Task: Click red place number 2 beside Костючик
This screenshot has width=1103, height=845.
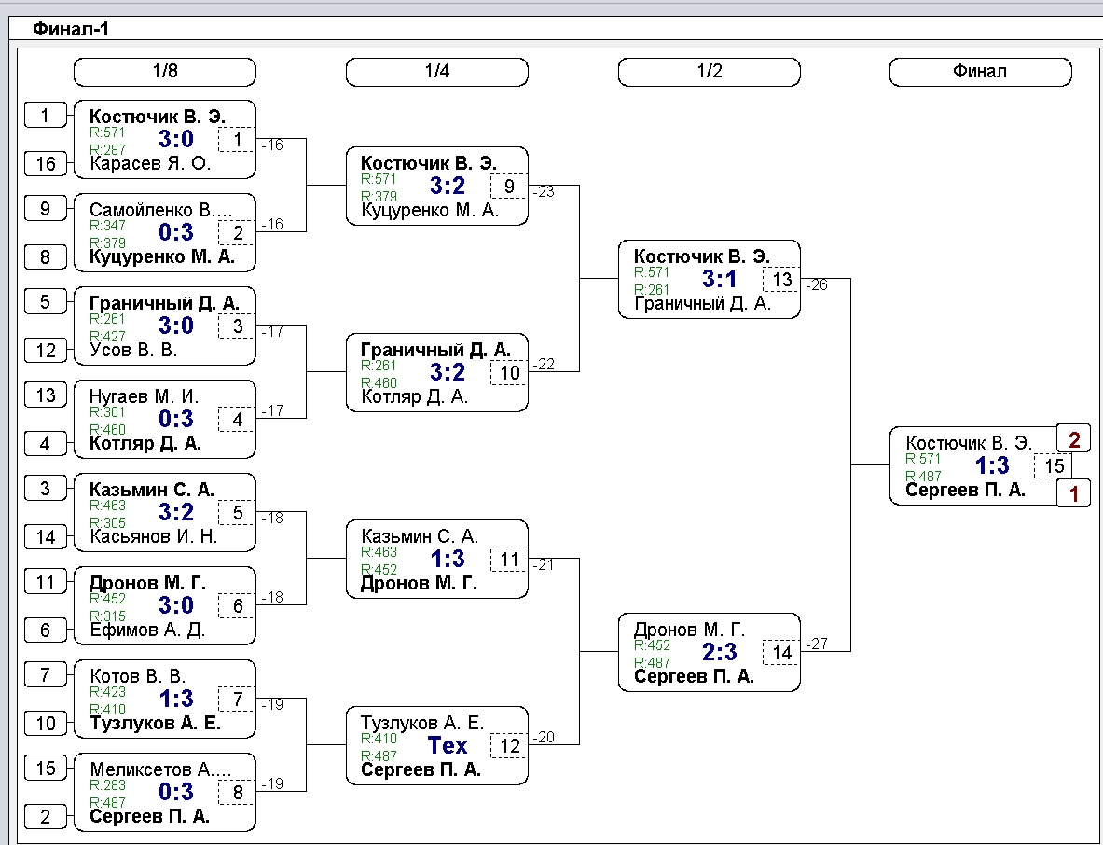Action: point(1073,439)
